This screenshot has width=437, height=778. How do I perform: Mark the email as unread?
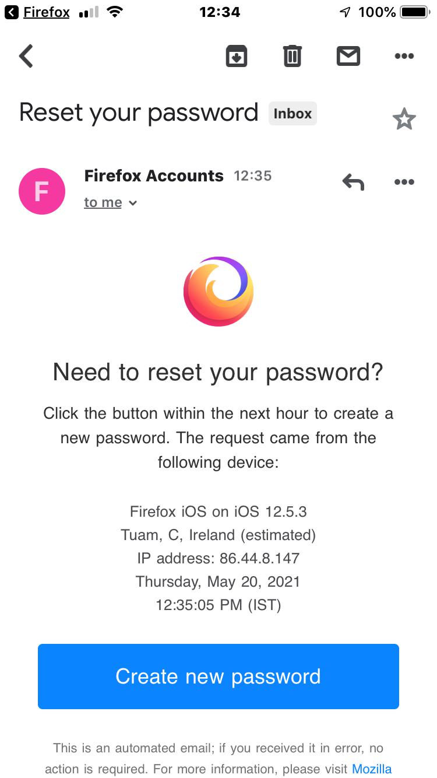click(348, 56)
